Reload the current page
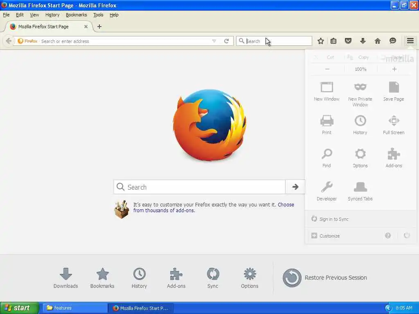Image resolution: width=419 pixels, height=314 pixels. coord(227,41)
